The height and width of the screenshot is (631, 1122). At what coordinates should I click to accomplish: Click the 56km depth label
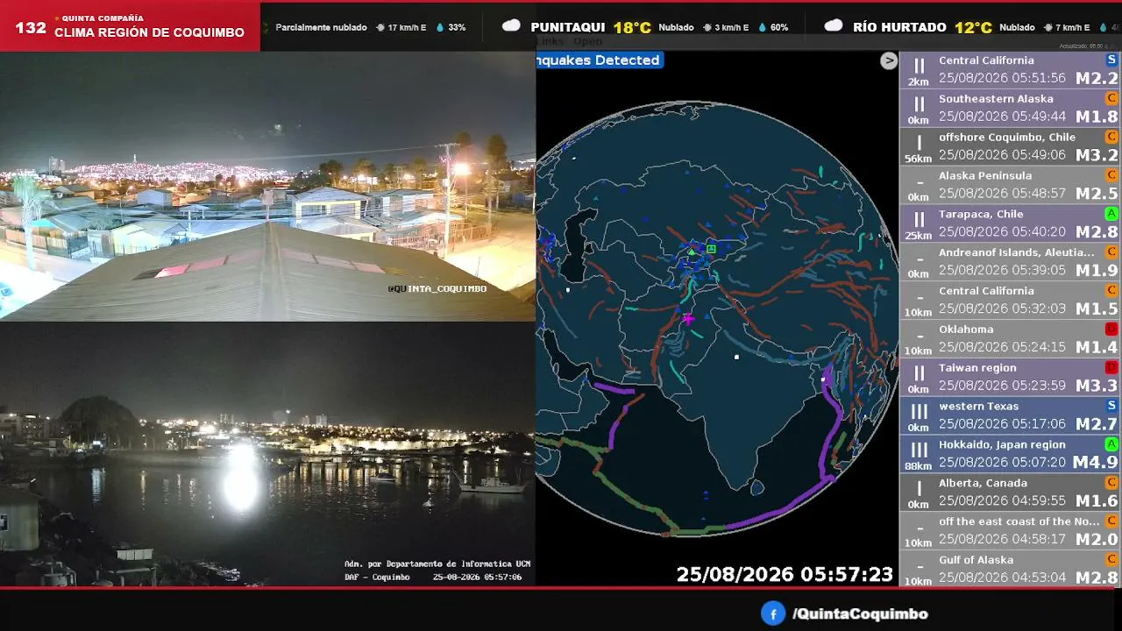pyautogui.click(x=919, y=159)
